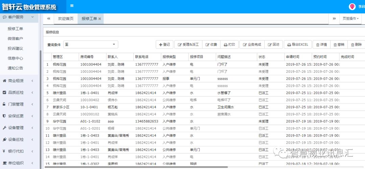Click the 登记 plus button

165,45
